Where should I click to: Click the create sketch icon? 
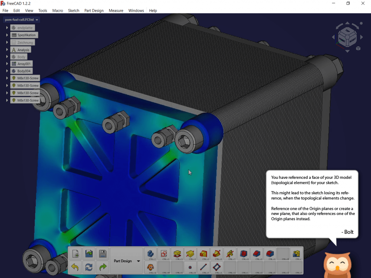(x=163, y=254)
